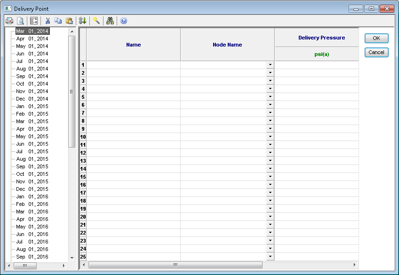The height and width of the screenshot is (275, 399).
Task: Click the numbered list toolbar icon
Action: (33, 21)
